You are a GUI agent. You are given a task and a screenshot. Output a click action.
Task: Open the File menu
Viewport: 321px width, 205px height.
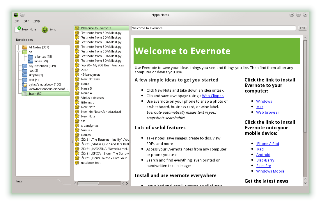[x=17, y=21]
